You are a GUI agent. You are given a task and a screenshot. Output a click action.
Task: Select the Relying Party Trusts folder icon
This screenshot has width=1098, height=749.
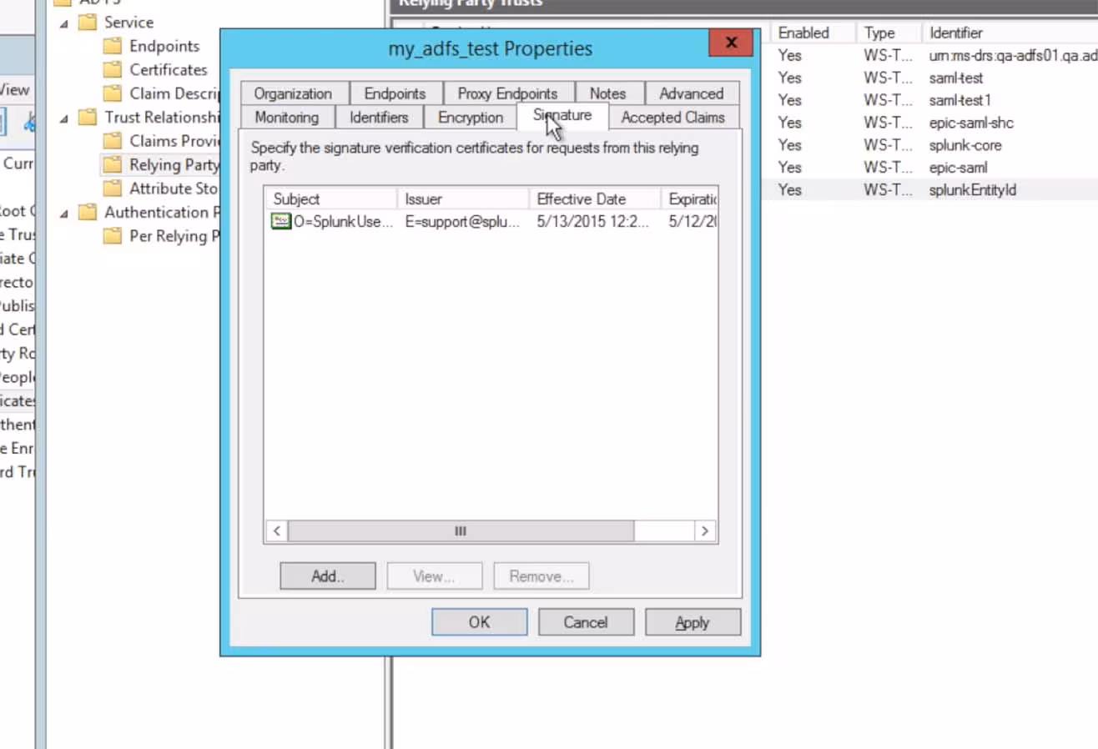tap(112, 164)
